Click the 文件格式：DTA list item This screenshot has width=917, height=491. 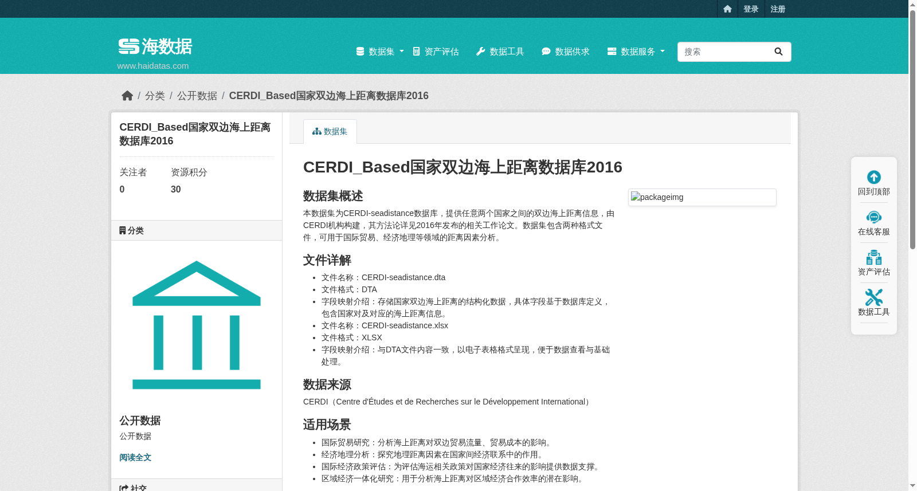coord(349,289)
